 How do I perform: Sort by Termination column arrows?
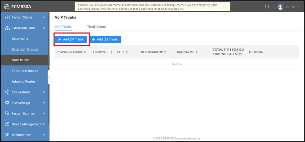(x=112, y=52)
